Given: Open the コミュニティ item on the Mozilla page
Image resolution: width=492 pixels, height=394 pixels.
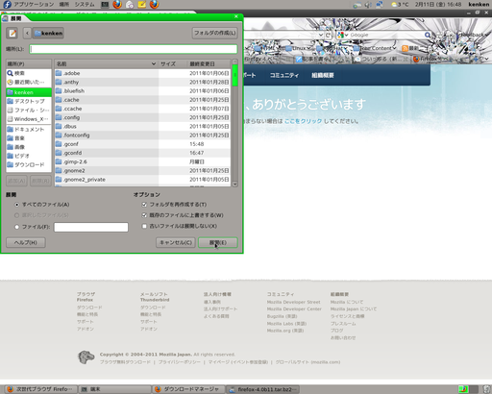Looking at the screenshot, I should click(x=284, y=75).
